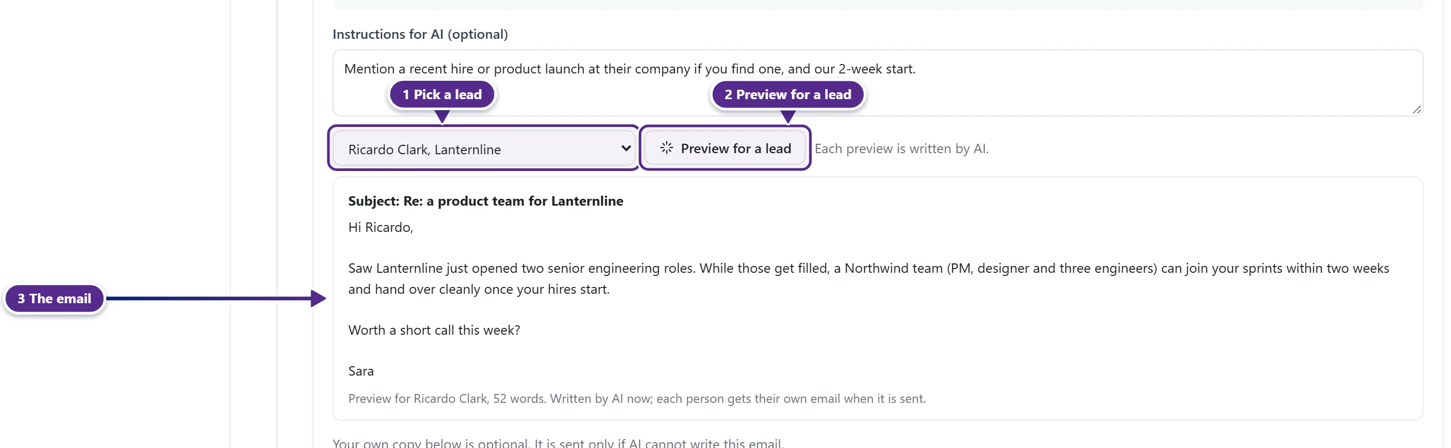Click the label 'Instructions for AI (optional)'
The image size is (1451, 448).
(x=420, y=35)
